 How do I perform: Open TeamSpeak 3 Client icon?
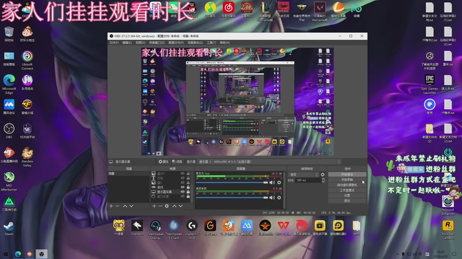[174, 230]
